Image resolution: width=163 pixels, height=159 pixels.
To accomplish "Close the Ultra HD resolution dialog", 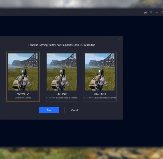I will [x=120, y=40].
